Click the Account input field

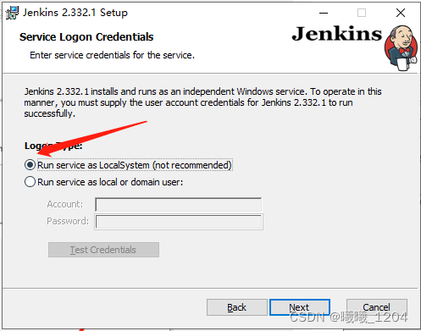tap(179, 205)
